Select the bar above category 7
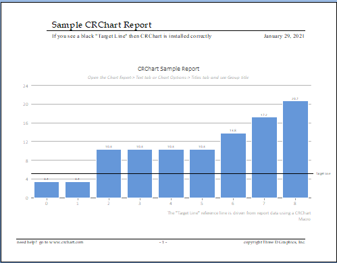 point(264,157)
